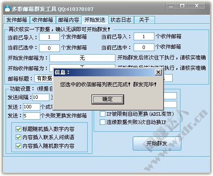Image resolution: width=213 pixels, height=176 pixels.
Task: Click the 开始群发 button
Action: click(x=157, y=143)
